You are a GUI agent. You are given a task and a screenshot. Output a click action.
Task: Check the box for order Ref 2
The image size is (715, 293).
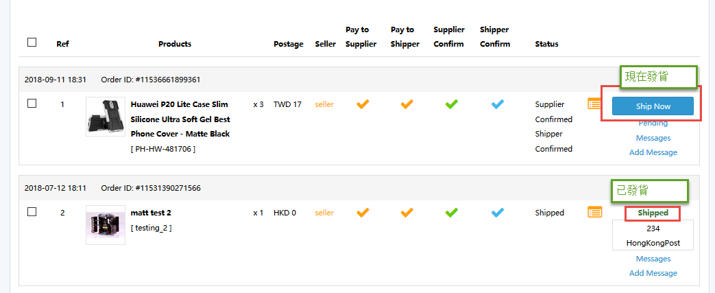pyautogui.click(x=32, y=212)
